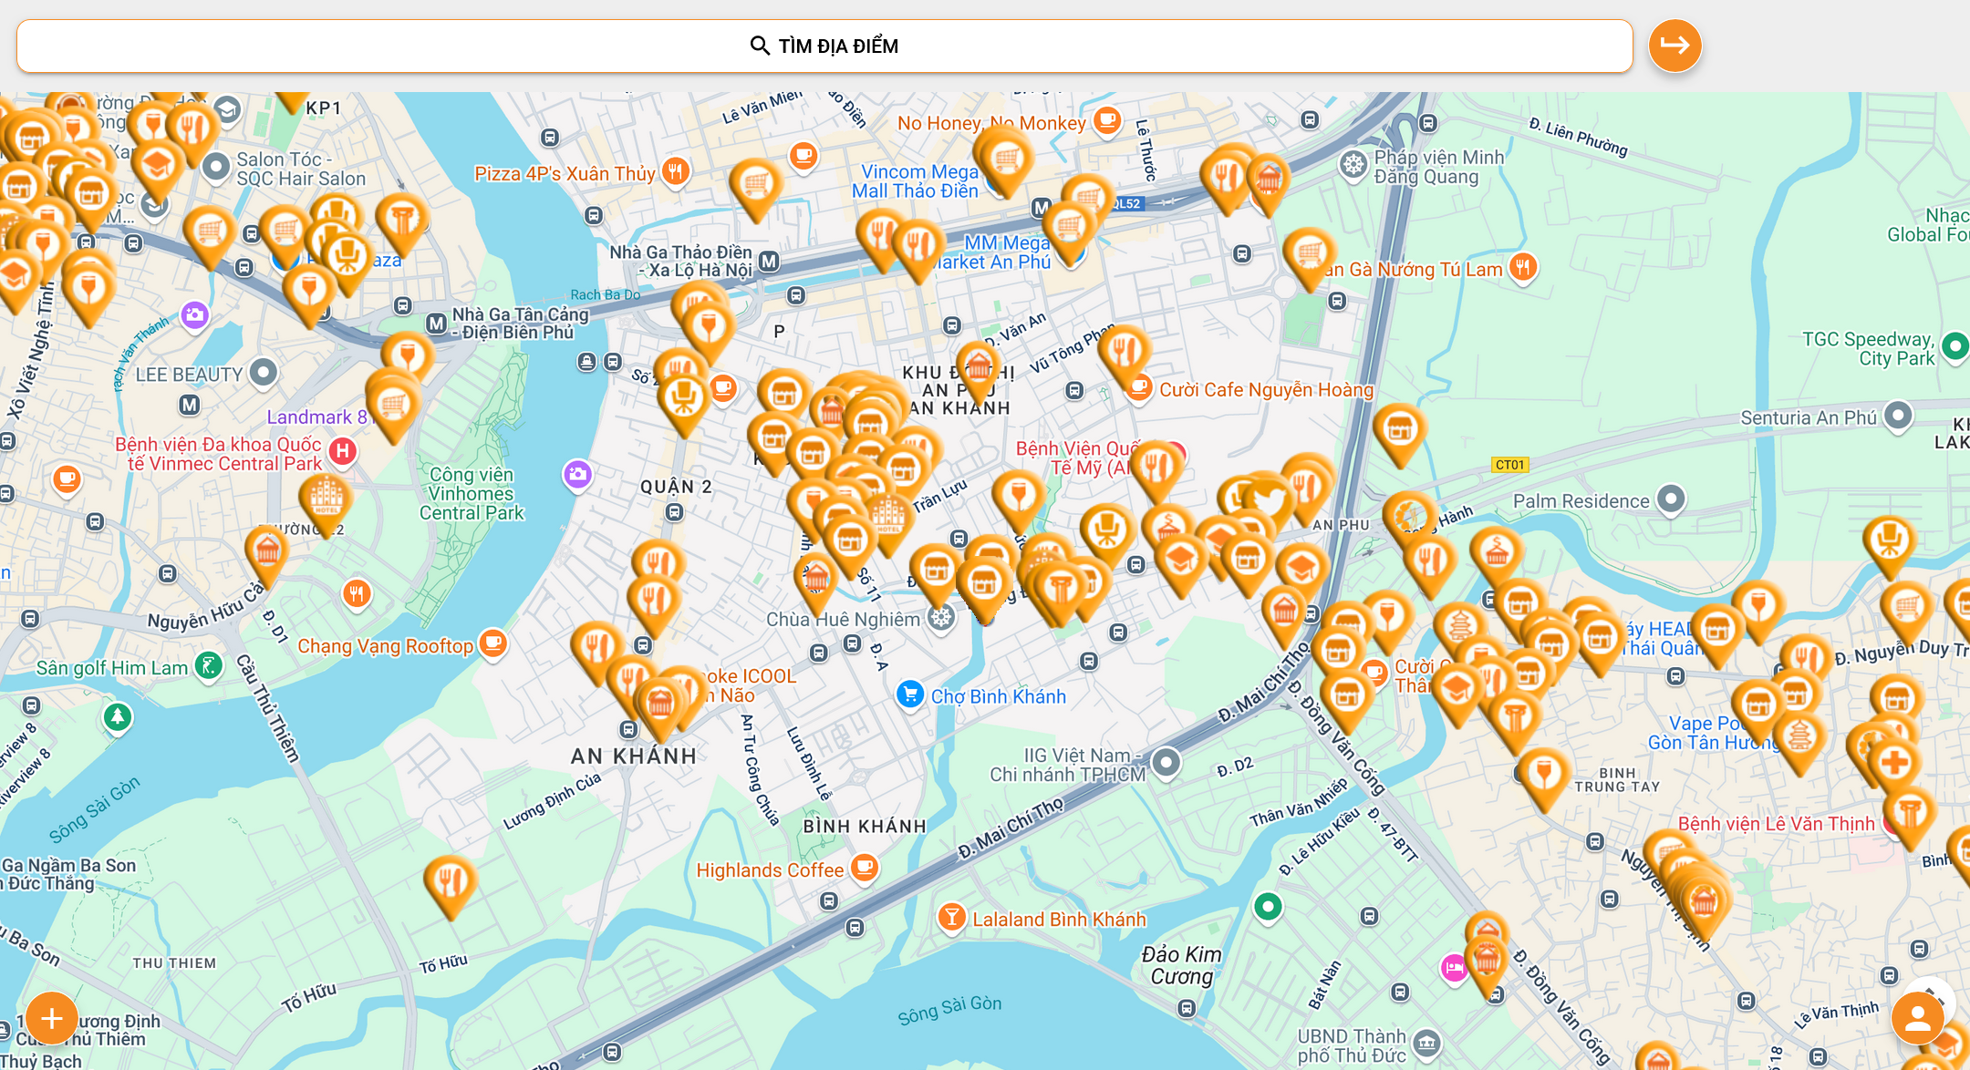Click the Bệnh viện Lê Văn Thịnh label
The height and width of the screenshot is (1070, 1970).
click(x=1776, y=824)
